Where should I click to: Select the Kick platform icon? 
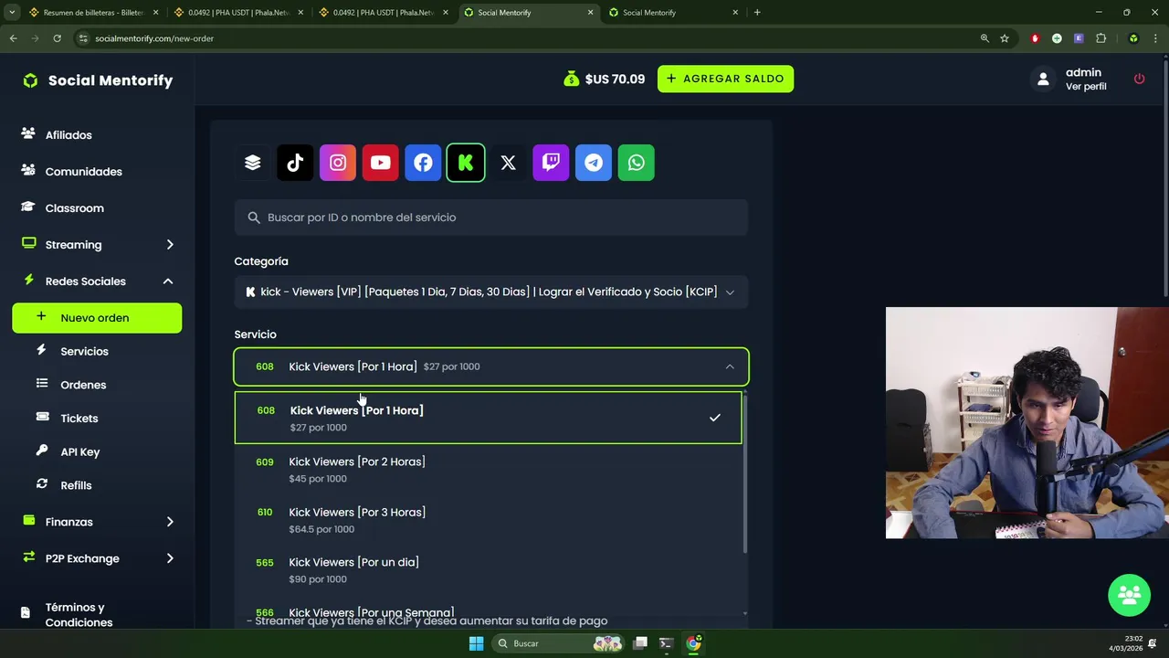click(x=466, y=163)
